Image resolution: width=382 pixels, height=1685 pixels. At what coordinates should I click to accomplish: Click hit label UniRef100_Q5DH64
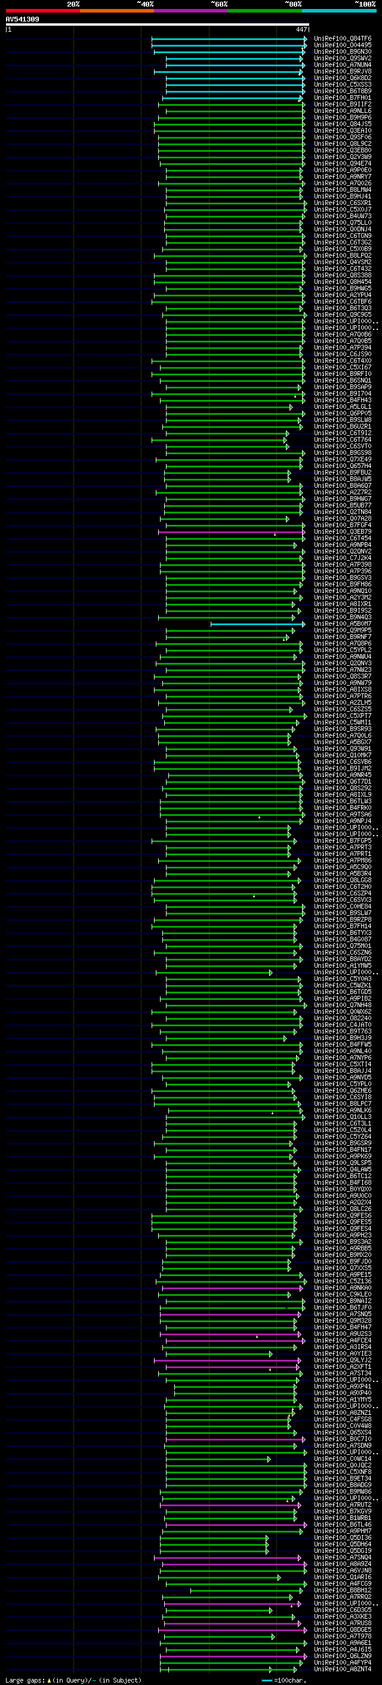pyautogui.click(x=343, y=1545)
